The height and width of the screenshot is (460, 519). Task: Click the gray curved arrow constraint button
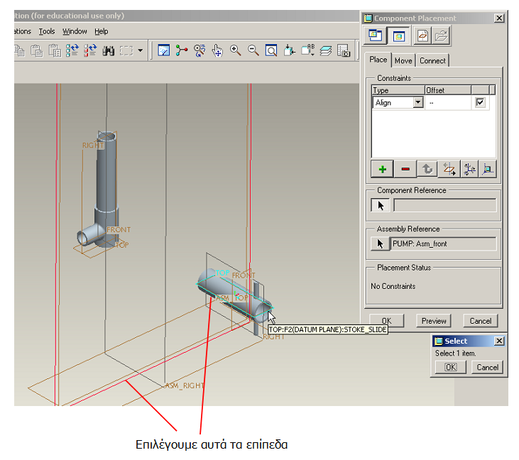[427, 169]
